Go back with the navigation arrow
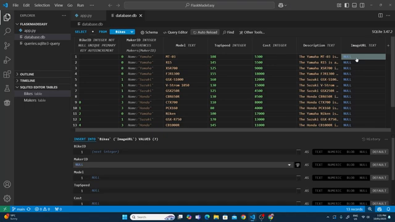Image resolution: width=395 pixels, height=222 pixels. coord(110,5)
